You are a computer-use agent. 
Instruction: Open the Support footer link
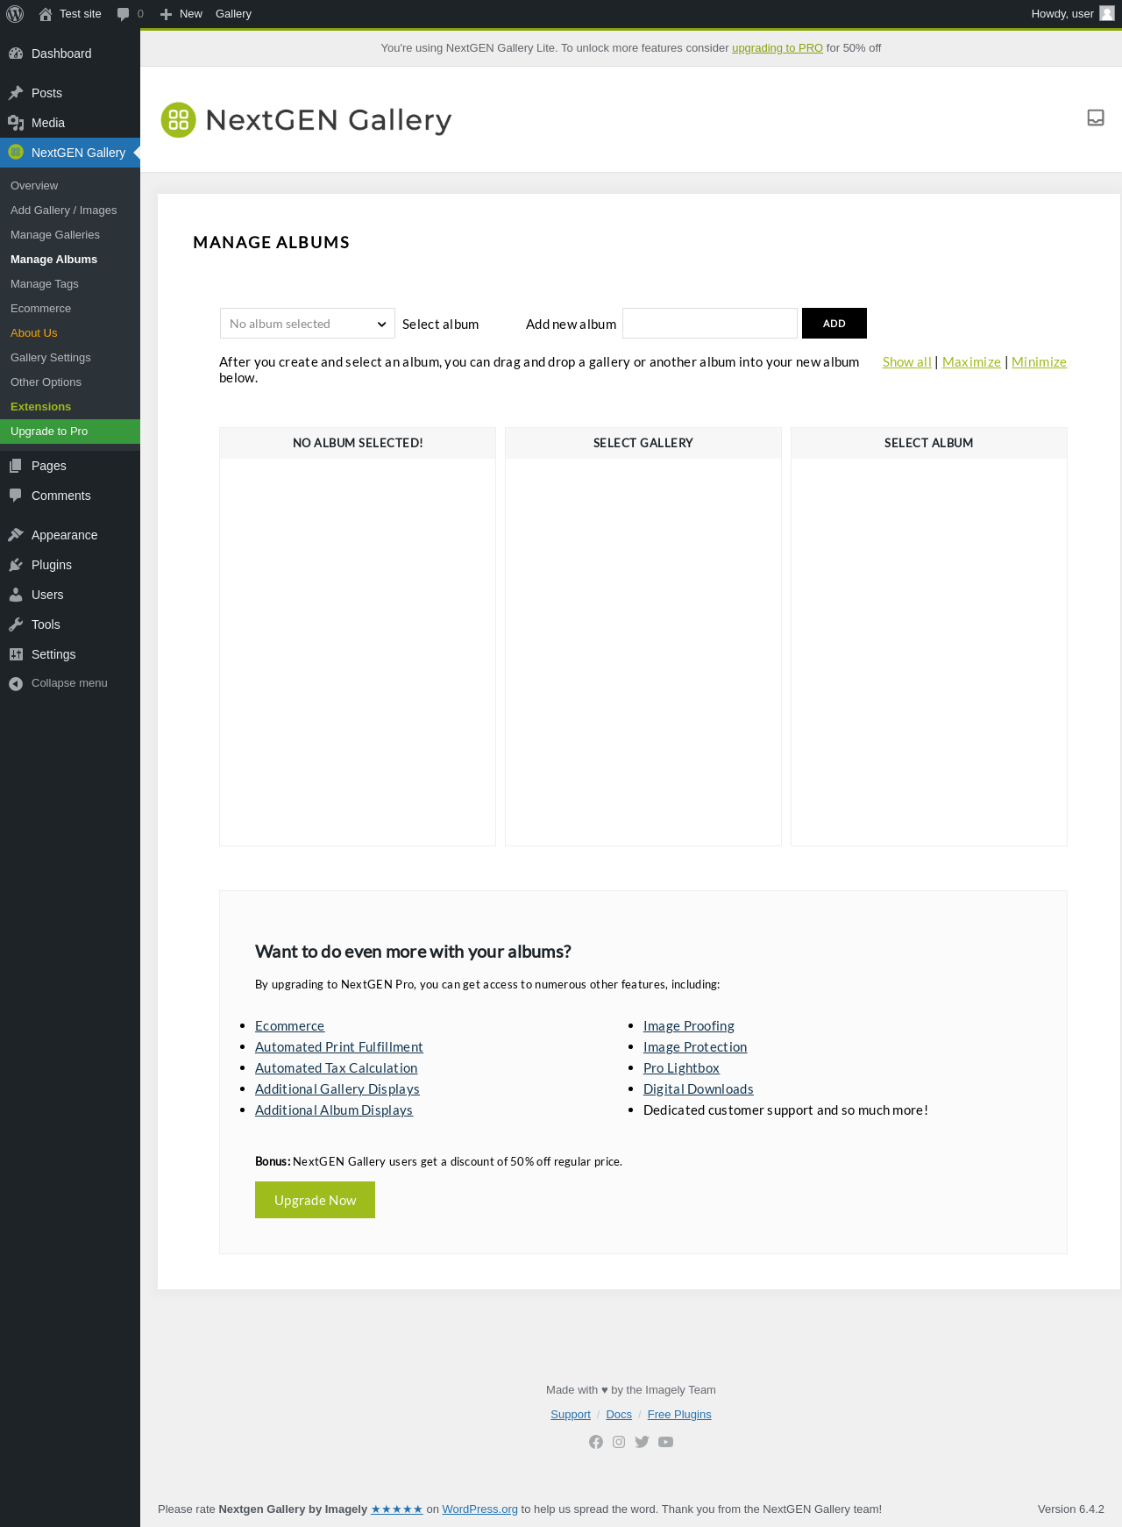(571, 1415)
